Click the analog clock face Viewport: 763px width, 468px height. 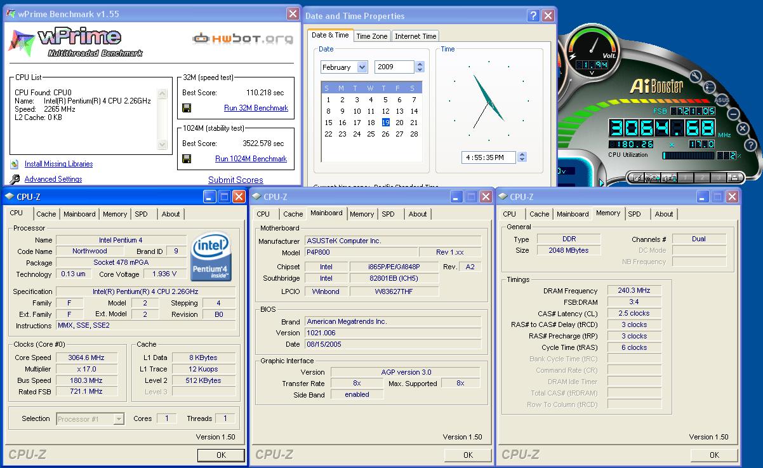tap(489, 102)
